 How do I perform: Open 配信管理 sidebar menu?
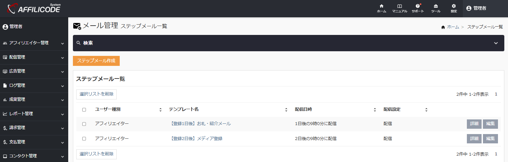coord(34,57)
